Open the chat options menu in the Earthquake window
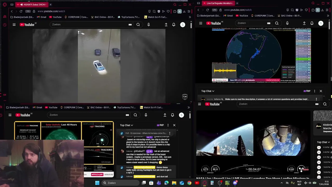332x187 pixels. pos(315,91)
